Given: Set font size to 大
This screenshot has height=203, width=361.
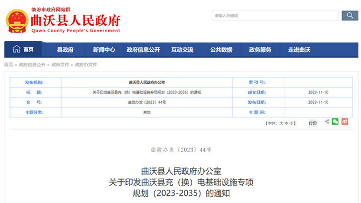Looking at the screenshot, I should click(281, 123).
